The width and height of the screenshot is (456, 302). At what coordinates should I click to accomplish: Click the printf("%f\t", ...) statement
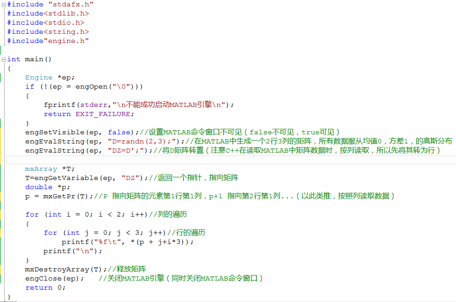pyautogui.click(x=128, y=242)
